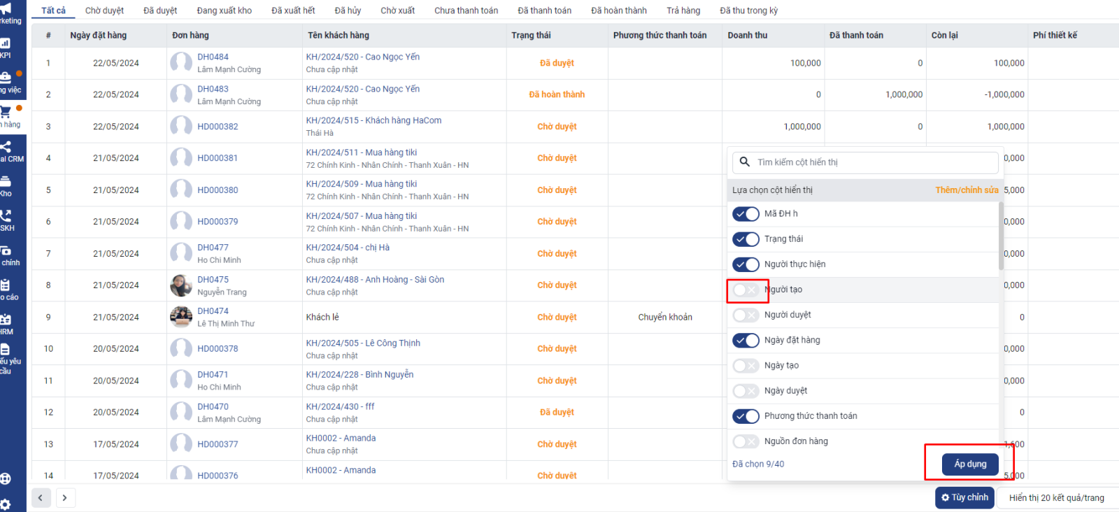Click the settings gear in sidebar
Screen dimensions: 1119x512
[6, 504]
